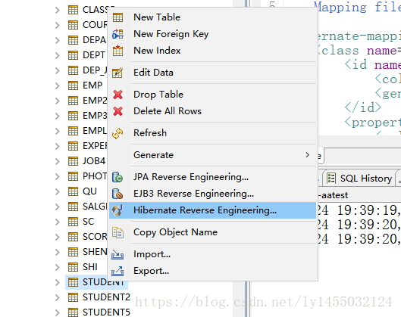Choose Copy Object Name entry
This screenshot has width=401, height=317.
(x=213, y=232)
